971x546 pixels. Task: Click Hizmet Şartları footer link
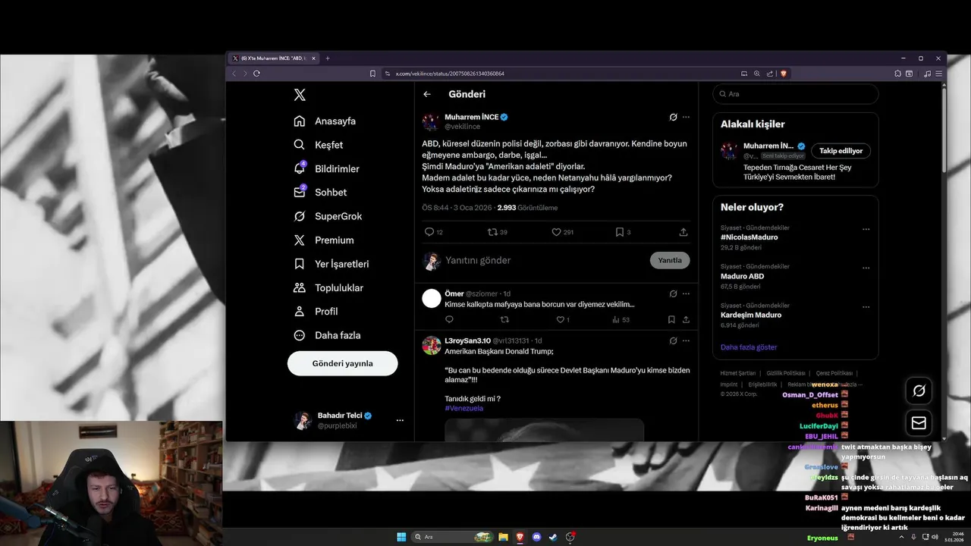tap(738, 373)
